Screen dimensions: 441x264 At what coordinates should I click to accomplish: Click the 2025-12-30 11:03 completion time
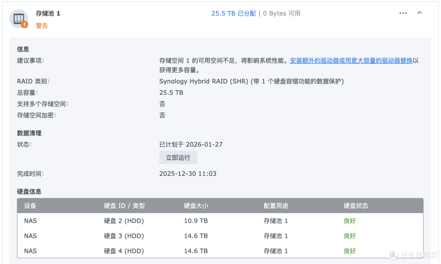pyautogui.click(x=187, y=174)
